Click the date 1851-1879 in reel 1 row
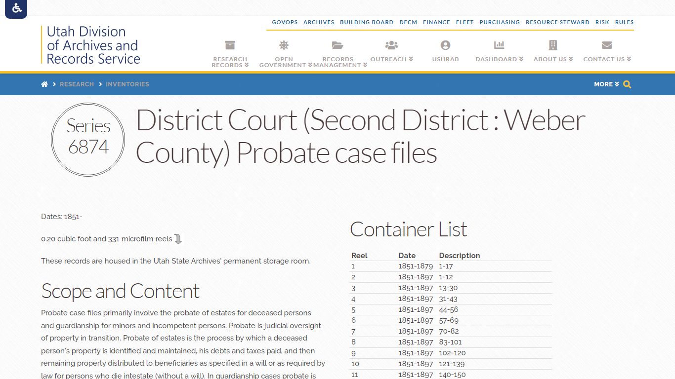This screenshot has width=675, height=379. point(416,266)
